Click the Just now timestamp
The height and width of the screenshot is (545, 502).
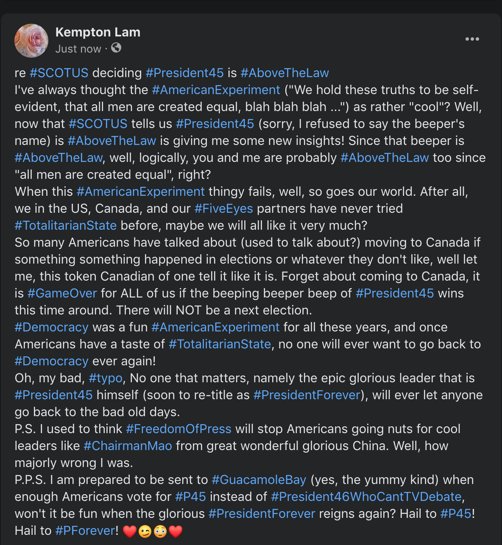click(x=78, y=49)
